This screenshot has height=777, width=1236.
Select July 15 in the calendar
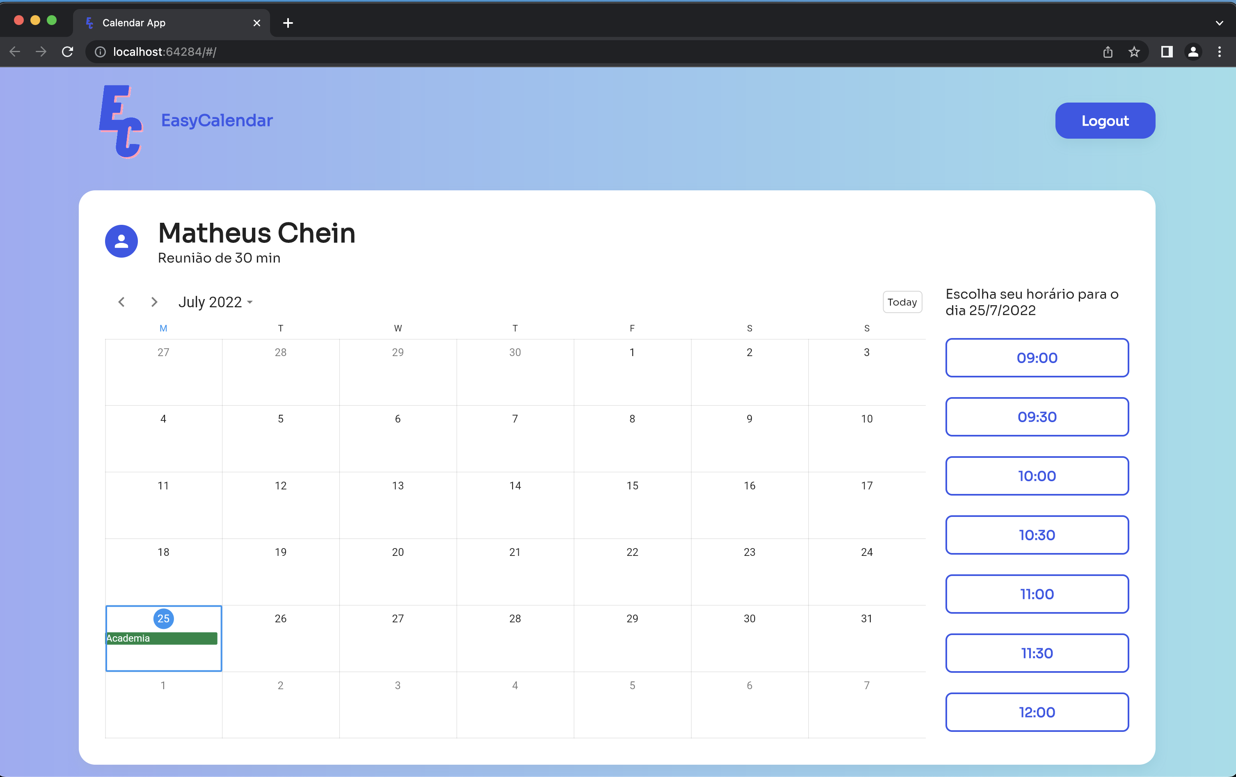[x=632, y=505]
